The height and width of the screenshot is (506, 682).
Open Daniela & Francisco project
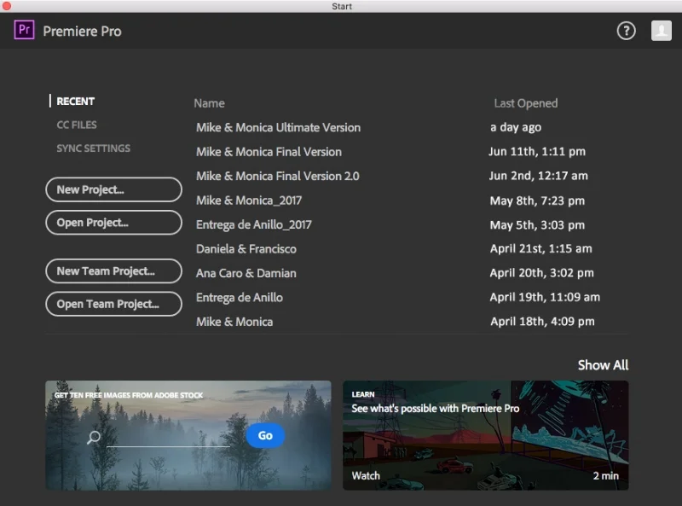[x=246, y=249]
